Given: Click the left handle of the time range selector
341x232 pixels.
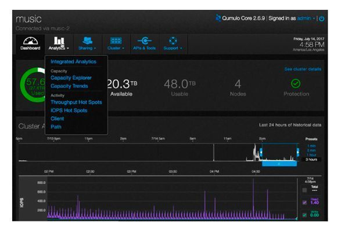Looking at the screenshot, I should pos(261,152).
